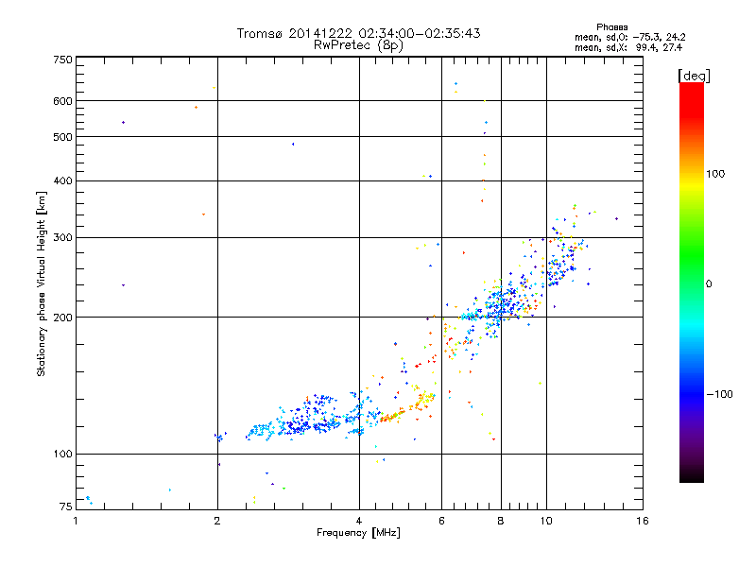Click the x-axis tick label '1'
Image resolution: width=756 pixels, height=567 pixels.
pyautogui.click(x=76, y=521)
